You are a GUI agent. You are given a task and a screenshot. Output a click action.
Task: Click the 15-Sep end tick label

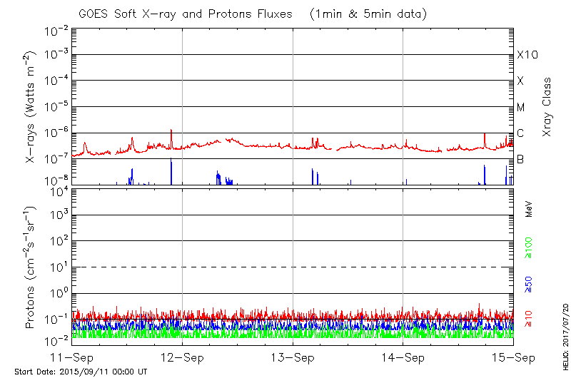512,357
